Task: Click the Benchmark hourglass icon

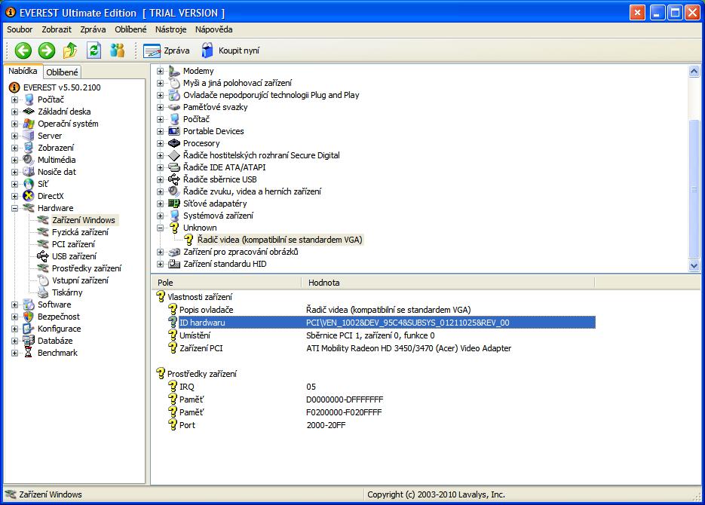Action: (x=29, y=353)
